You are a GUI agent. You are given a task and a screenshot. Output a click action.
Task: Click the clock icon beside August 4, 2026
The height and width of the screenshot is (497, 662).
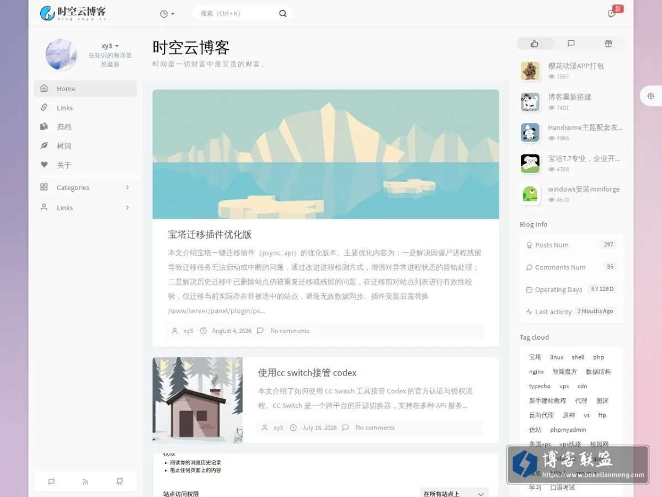pyautogui.click(x=203, y=331)
